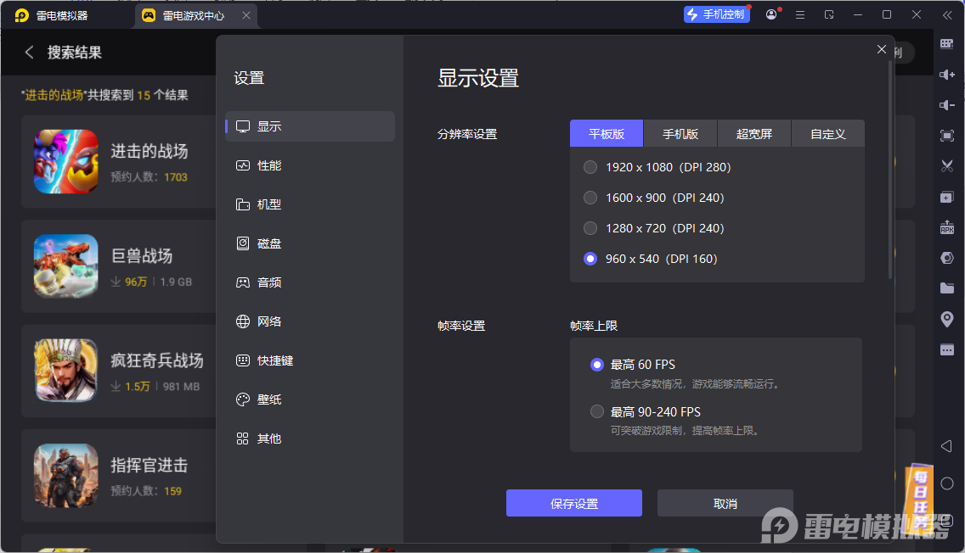Image resolution: width=965 pixels, height=553 pixels.
Task: Click the 疯狂奇兵战场 game title text
Action: 157,360
